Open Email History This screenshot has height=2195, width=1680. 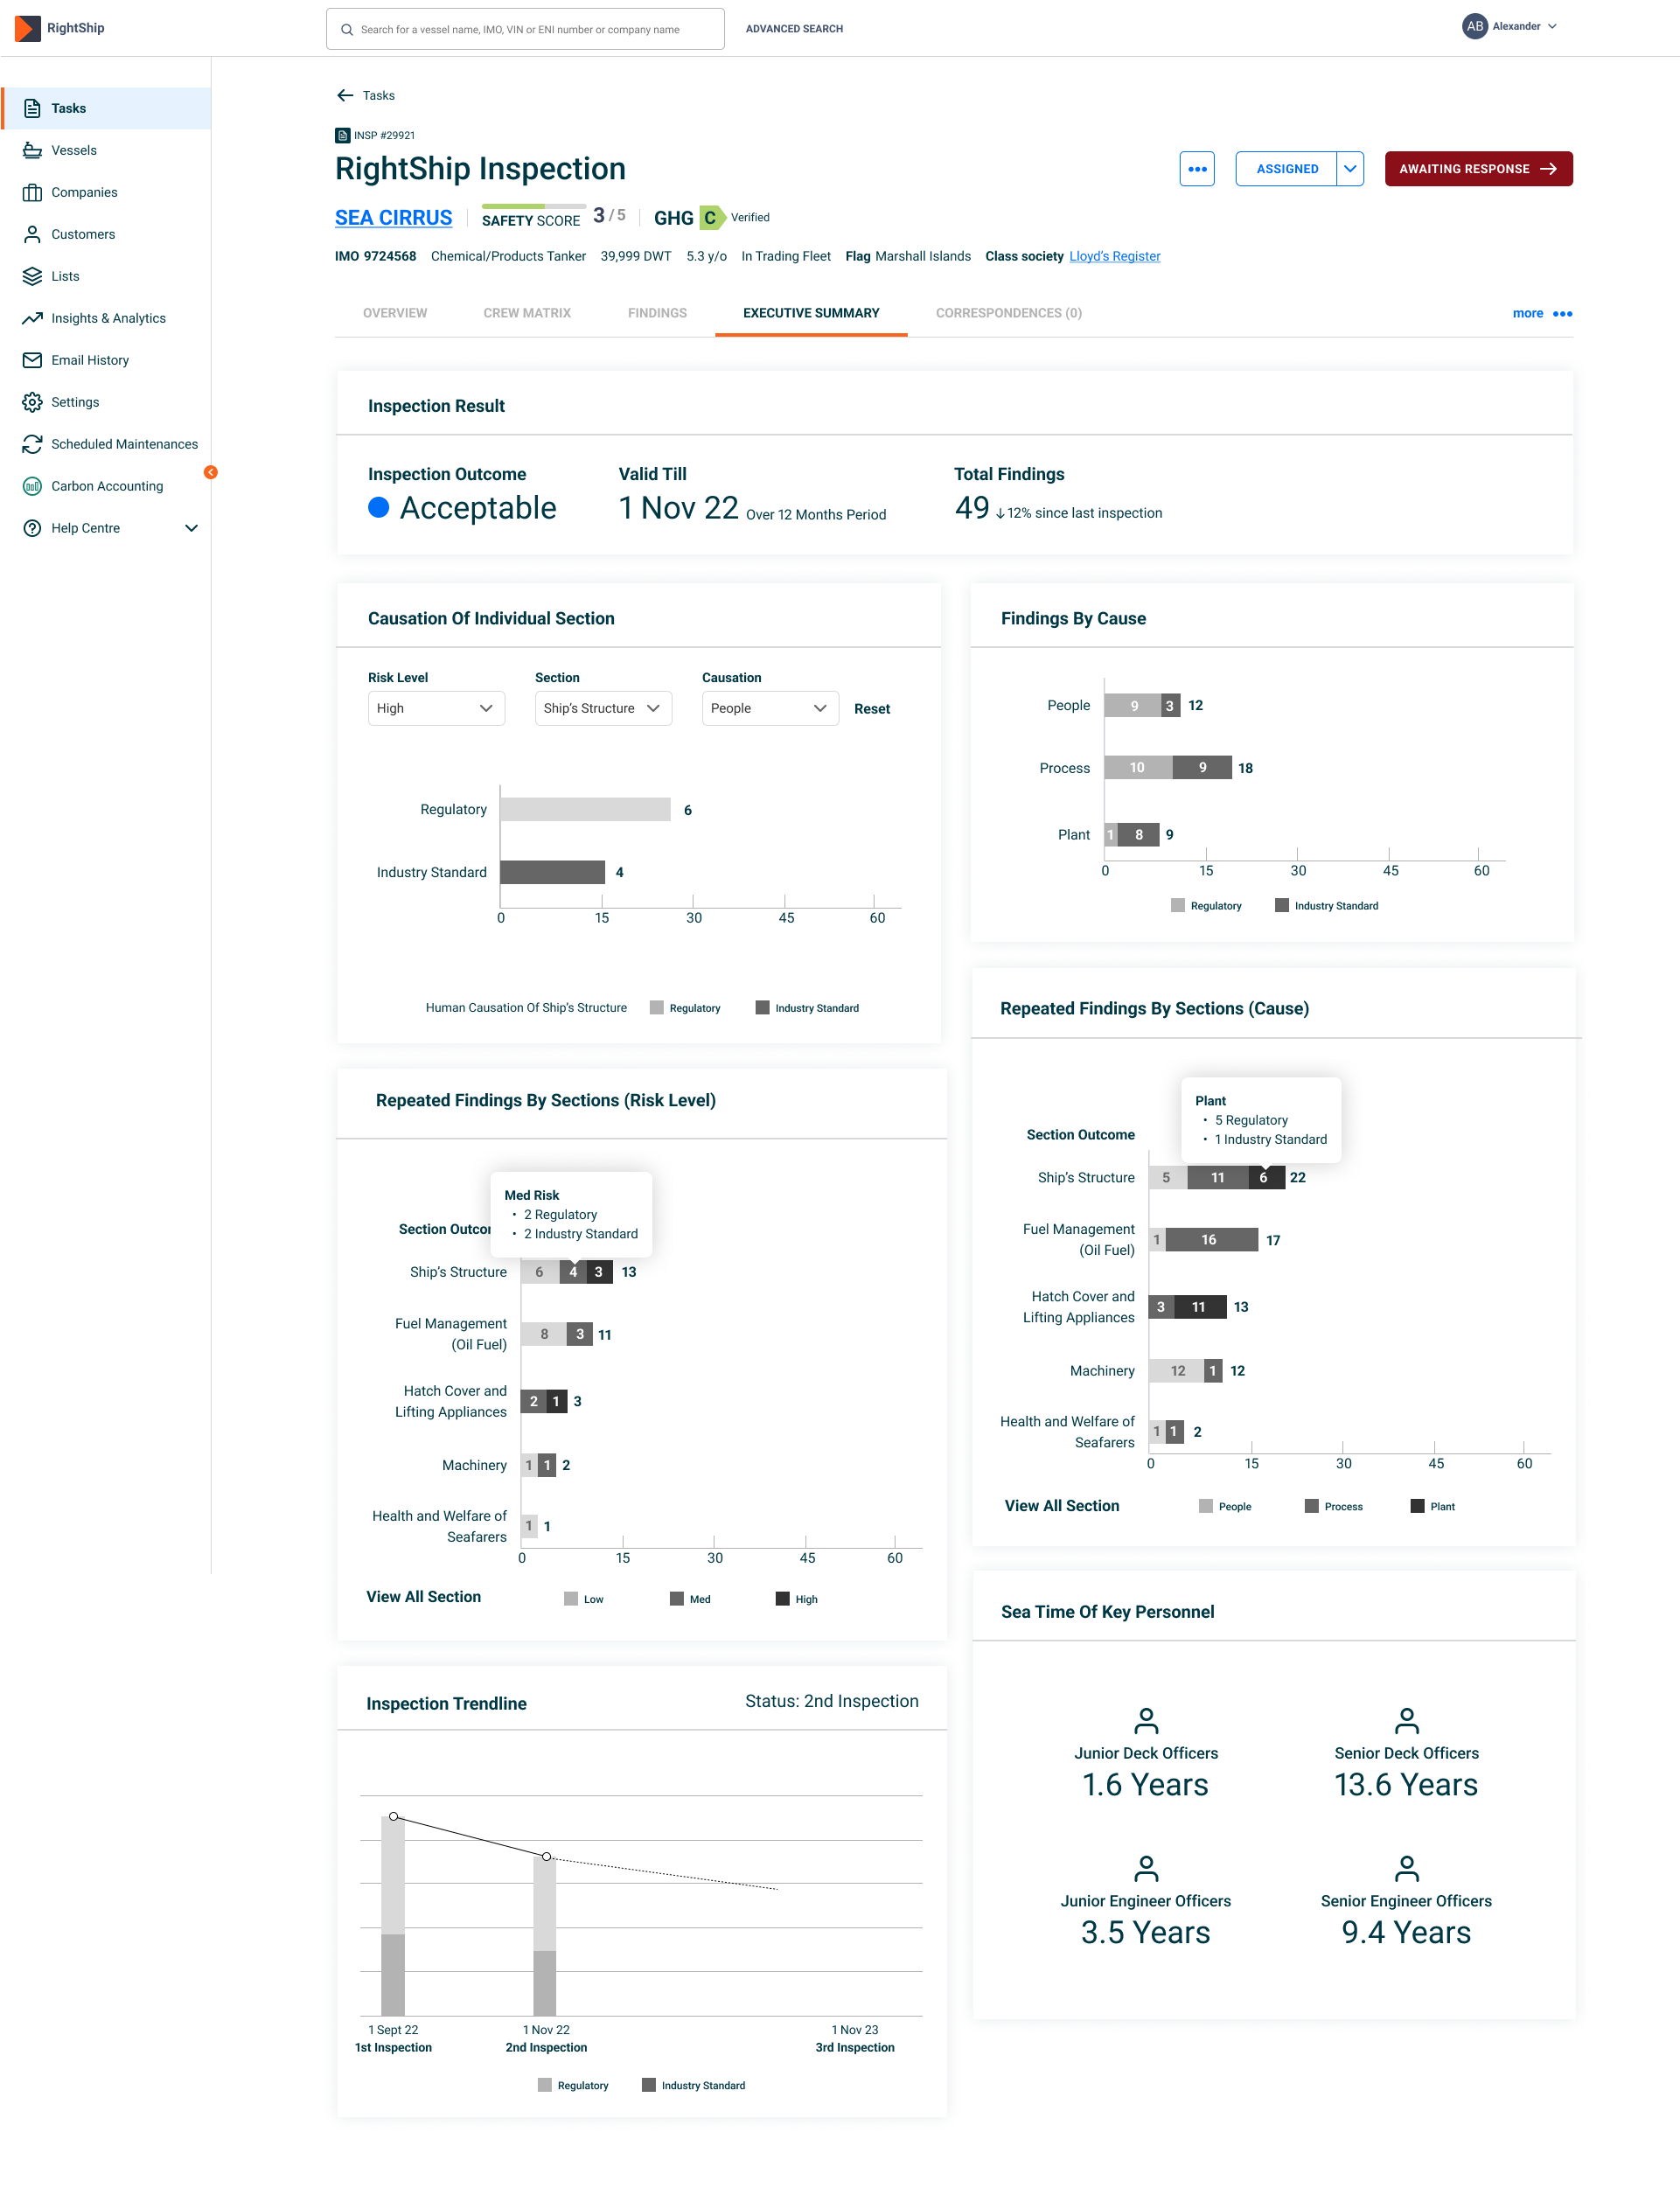pyautogui.click(x=106, y=360)
